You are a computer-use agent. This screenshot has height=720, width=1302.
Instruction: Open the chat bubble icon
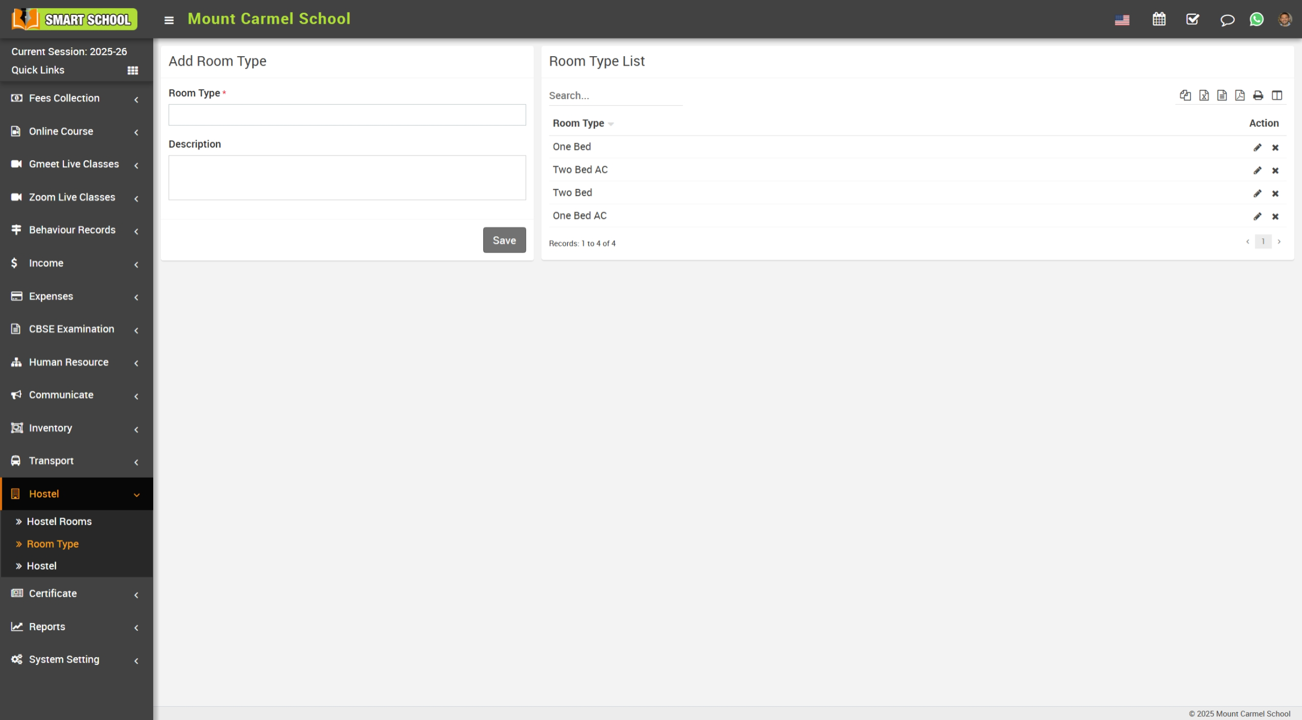1227,20
